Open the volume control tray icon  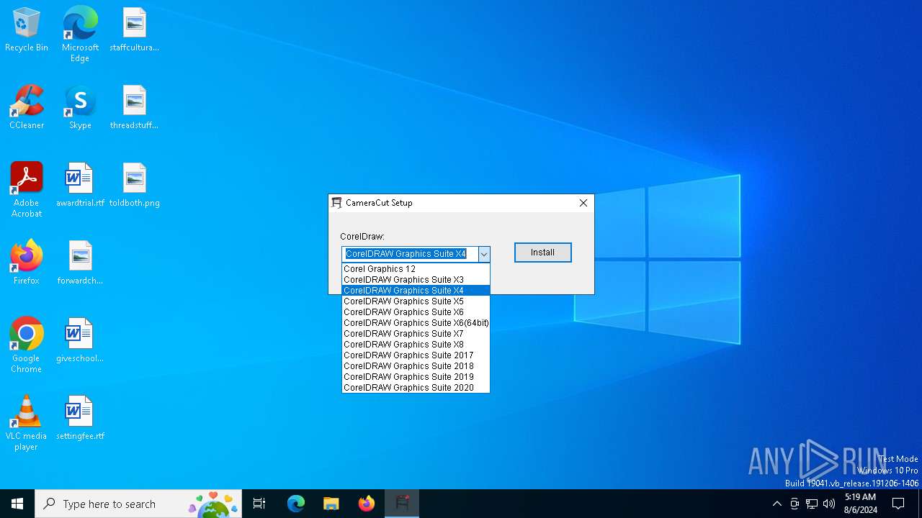829,504
